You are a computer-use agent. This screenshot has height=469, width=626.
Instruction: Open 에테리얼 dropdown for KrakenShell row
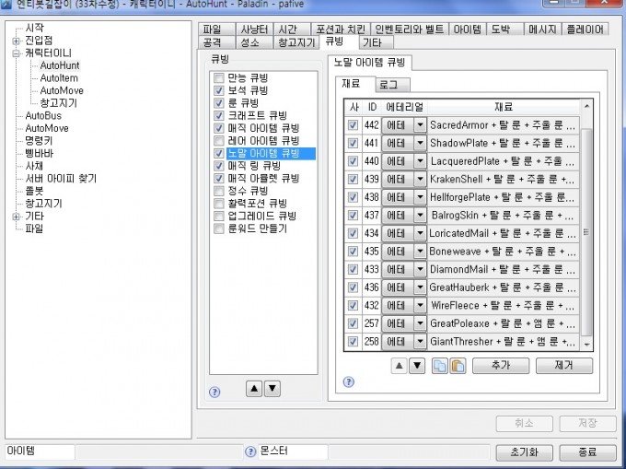pyautogui.click(x=420, y=179)
